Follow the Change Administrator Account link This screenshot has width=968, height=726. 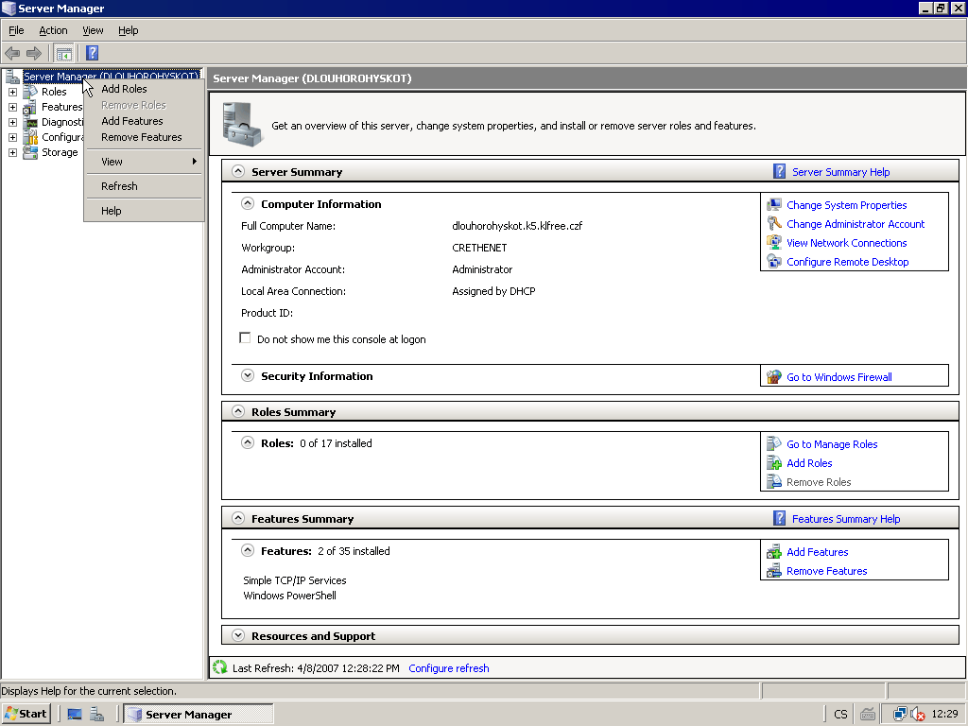click(x=856, y=224)
